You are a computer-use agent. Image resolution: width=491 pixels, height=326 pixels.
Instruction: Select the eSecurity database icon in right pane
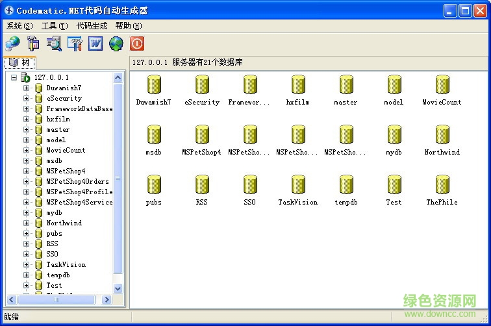point(202,84)
